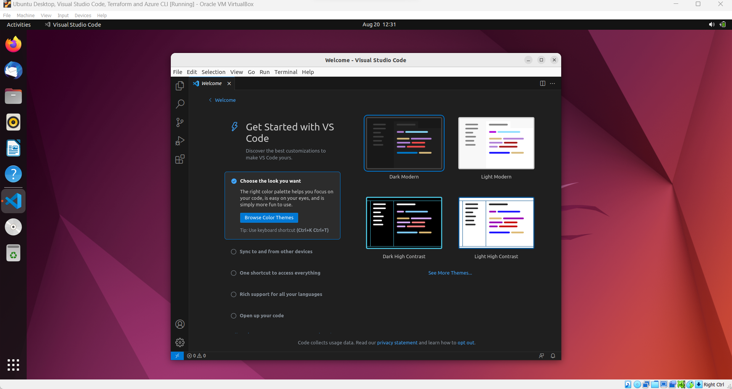The height and width of the screenshot is (389, 732).
Task: Click the errors and warnings status bar indicator
Action: (196, 355)
